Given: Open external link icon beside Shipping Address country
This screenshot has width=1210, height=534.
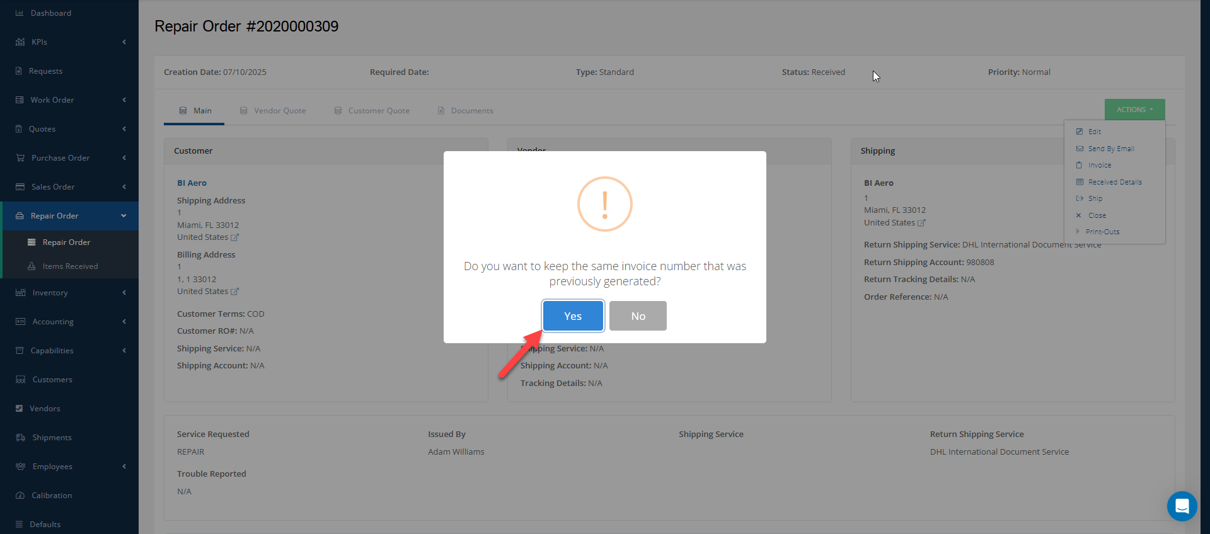Looking at the screenshot, I should click(x=235, y=237).
